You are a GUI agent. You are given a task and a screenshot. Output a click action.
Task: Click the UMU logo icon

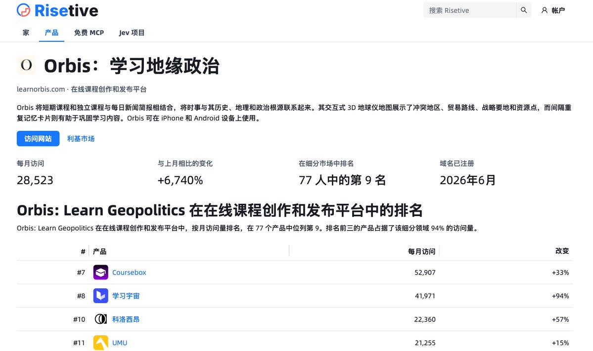[100, 343]
